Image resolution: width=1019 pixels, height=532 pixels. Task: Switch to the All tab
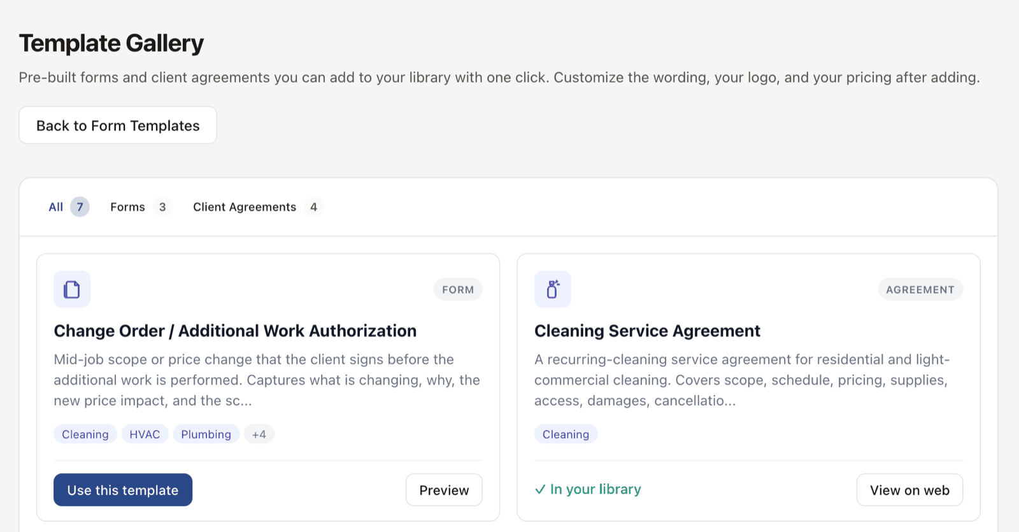click(x=69, y=207)
